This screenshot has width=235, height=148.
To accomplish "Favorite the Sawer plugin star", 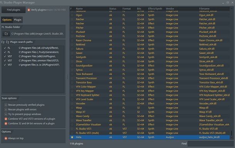I will click(72, 53).
